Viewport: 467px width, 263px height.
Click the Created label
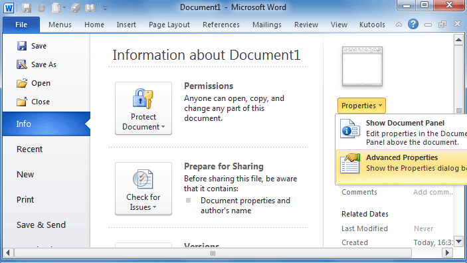point(355,242)
